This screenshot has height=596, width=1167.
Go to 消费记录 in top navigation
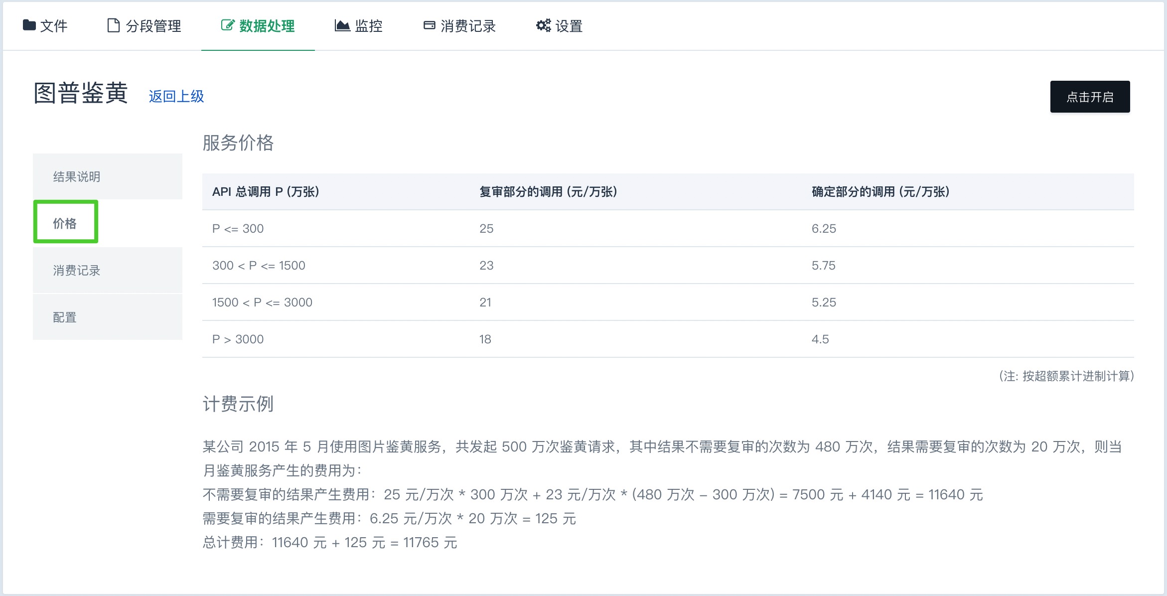pos(459,26)
